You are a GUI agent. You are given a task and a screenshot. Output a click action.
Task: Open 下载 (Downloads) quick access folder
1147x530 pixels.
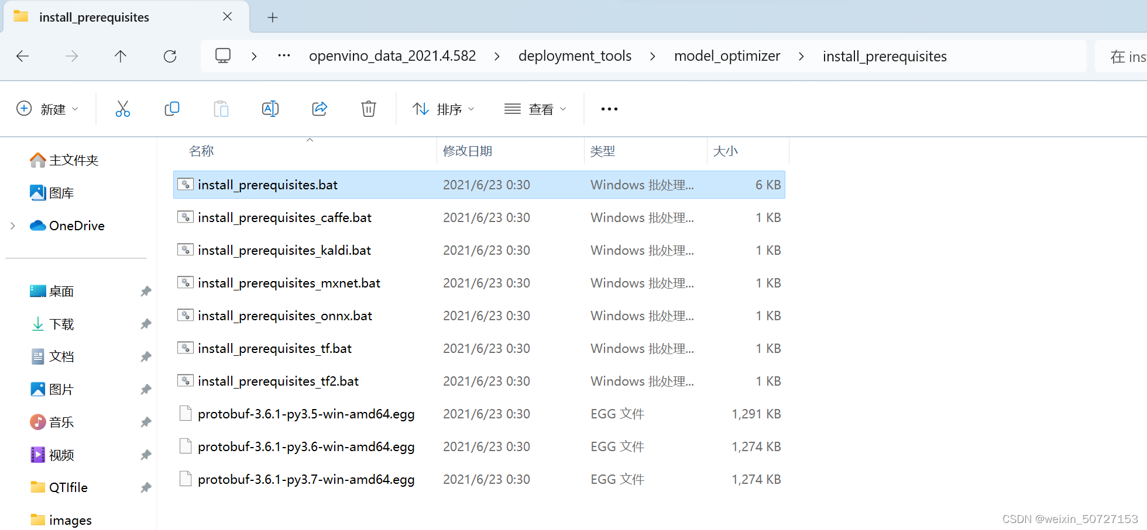coord(52,324)
